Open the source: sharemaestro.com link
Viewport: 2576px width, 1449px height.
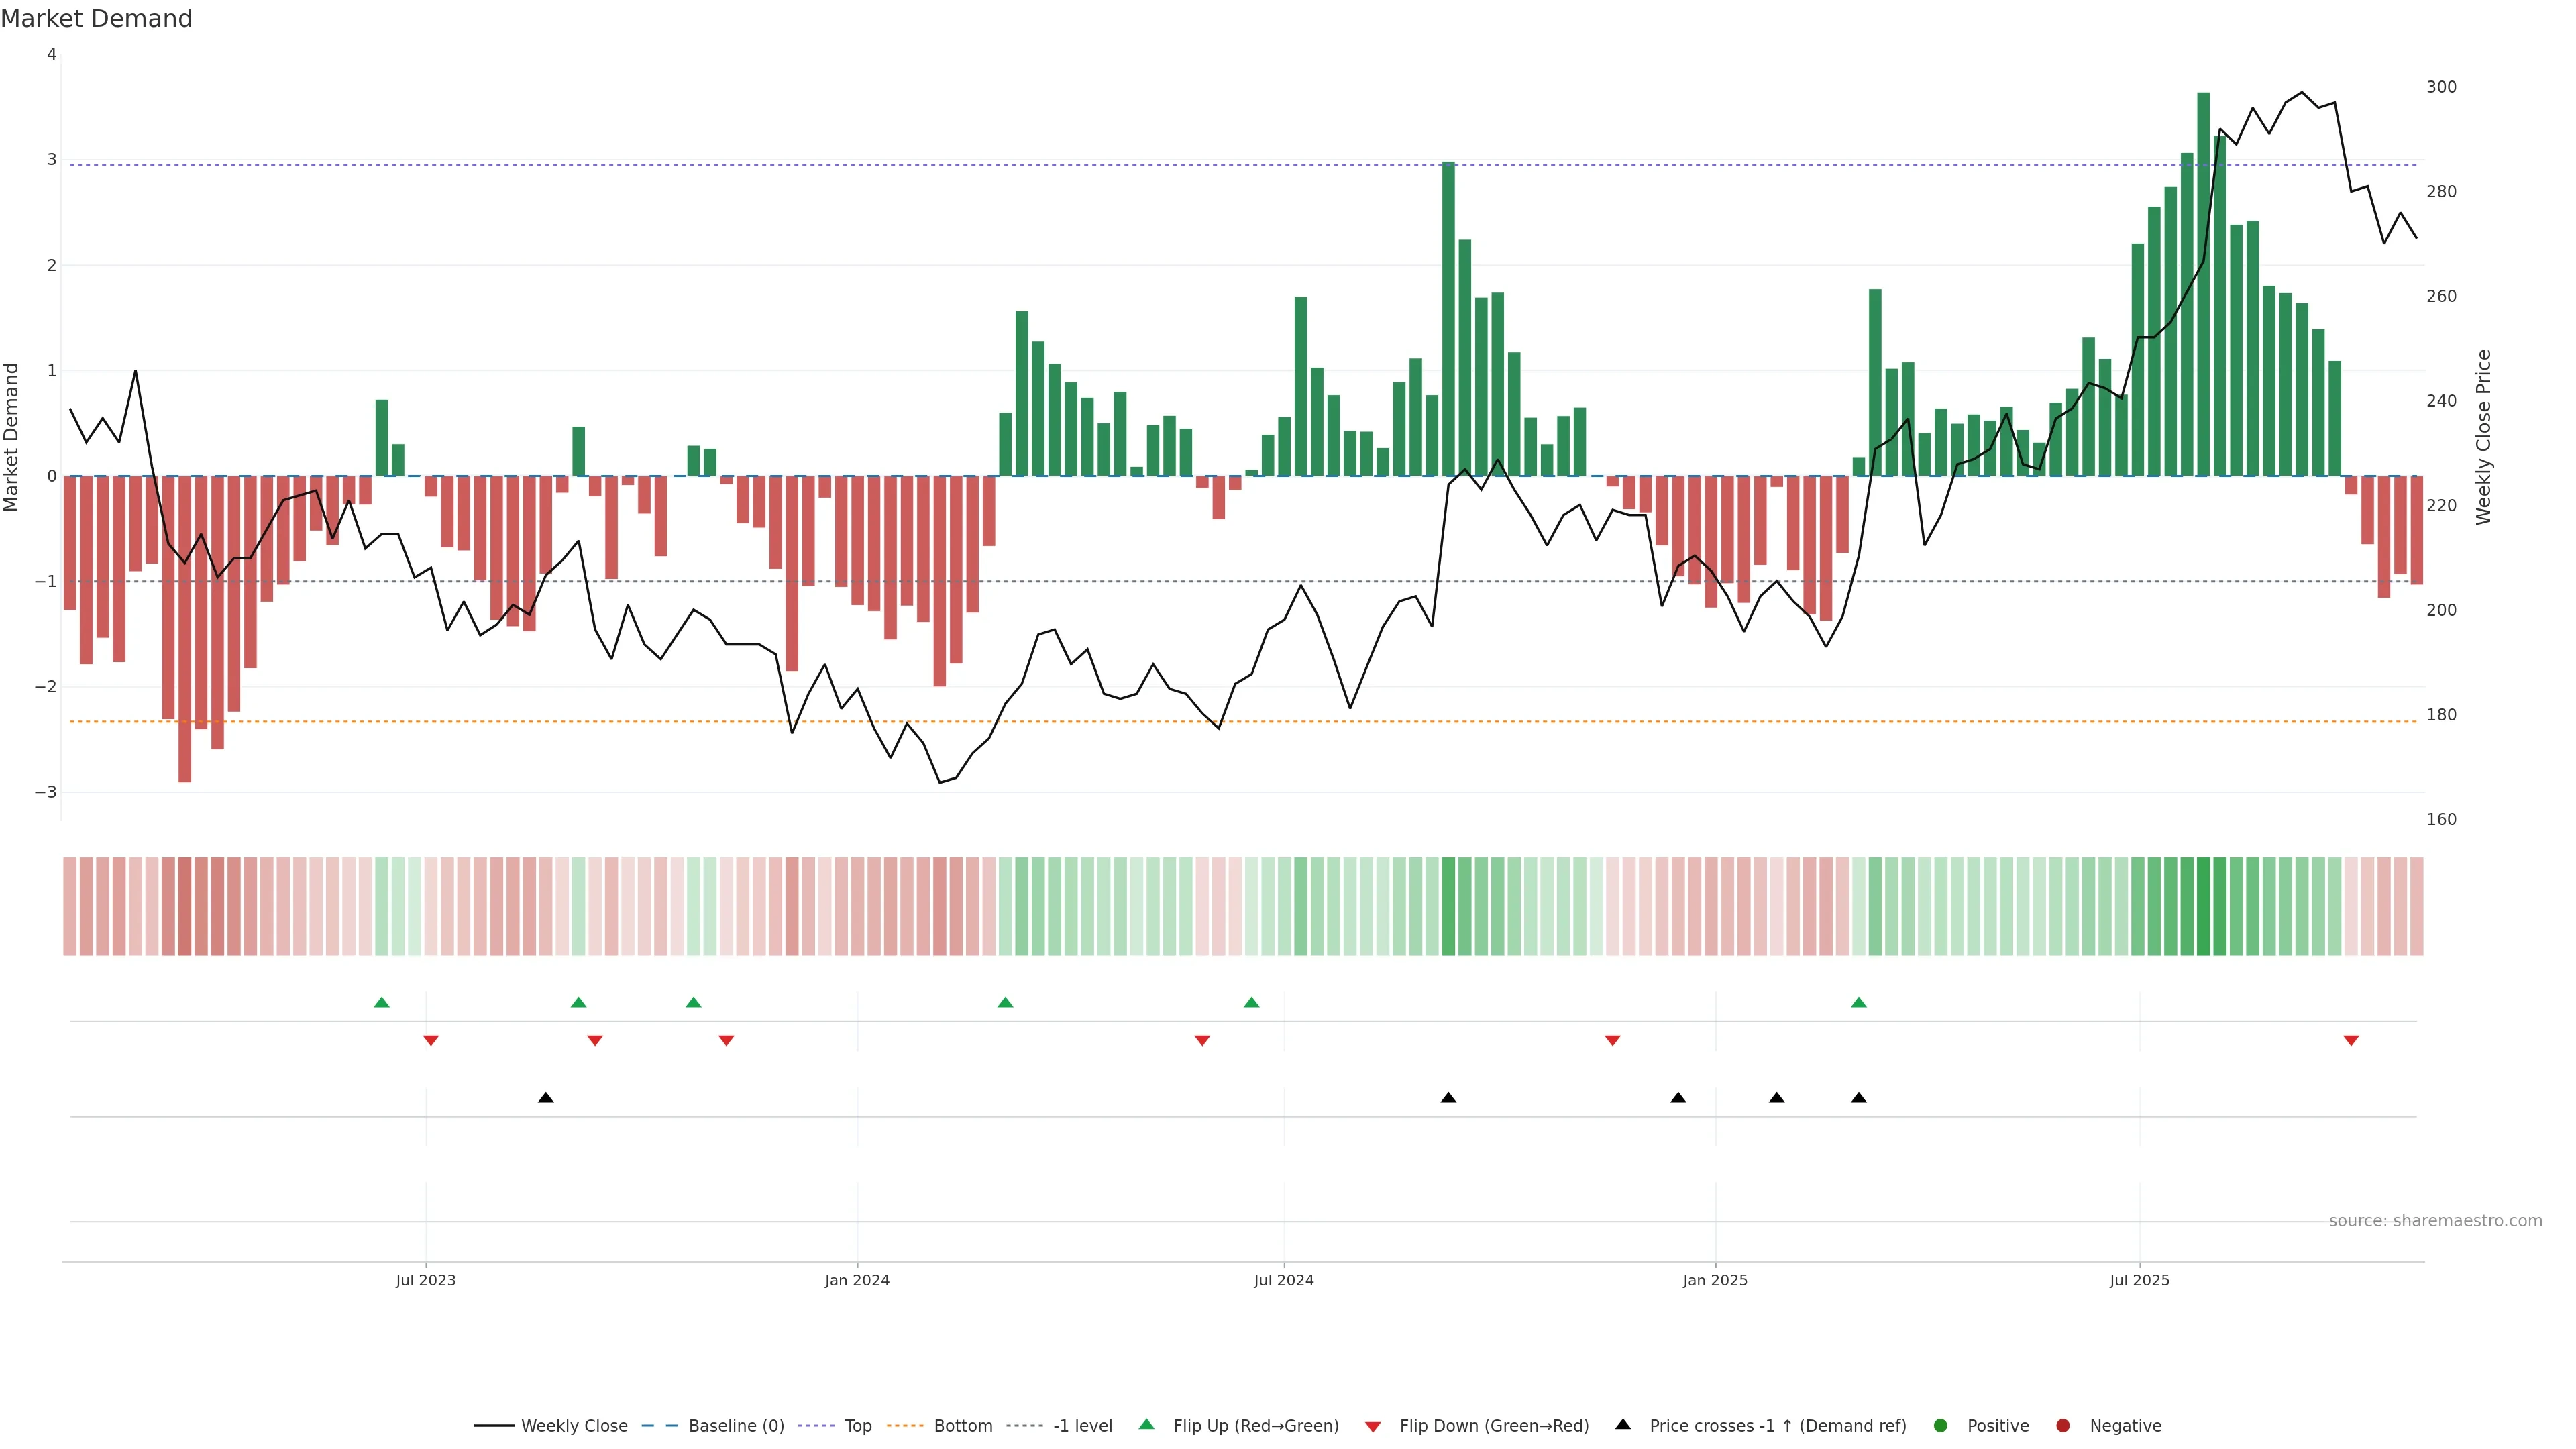pos(2435,1221)
